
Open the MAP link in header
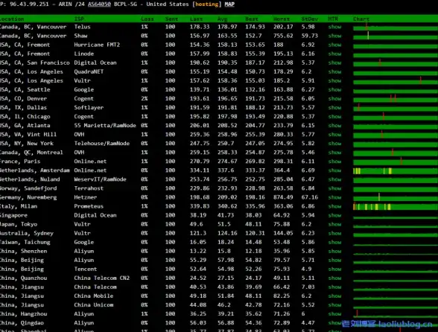(x=229, y=4)
